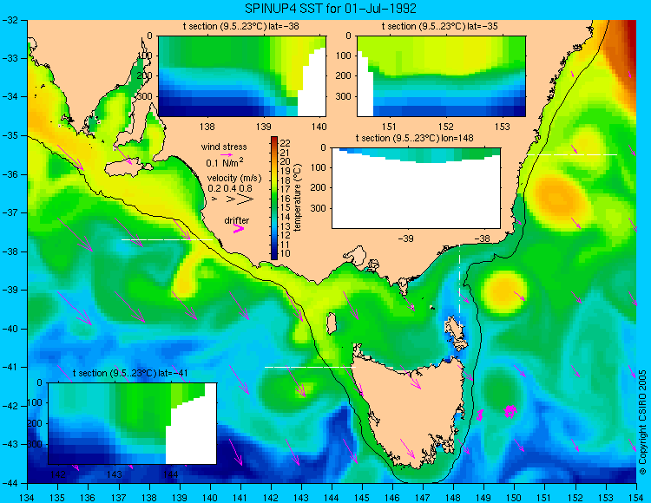
Task: Click the vertical 'temperature (°C)' colorbar label
Action: [x=297, y=198]
